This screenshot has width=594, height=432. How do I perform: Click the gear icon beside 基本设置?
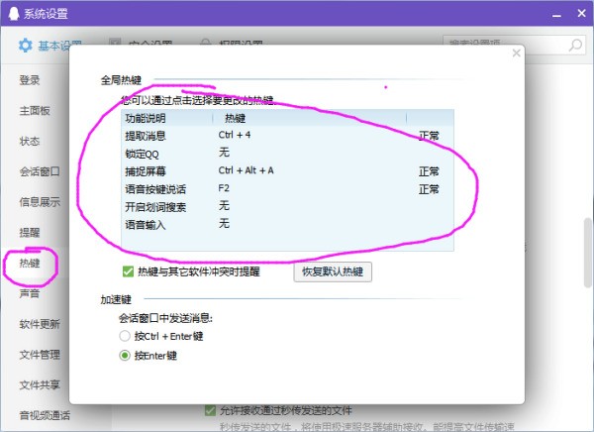27,45
